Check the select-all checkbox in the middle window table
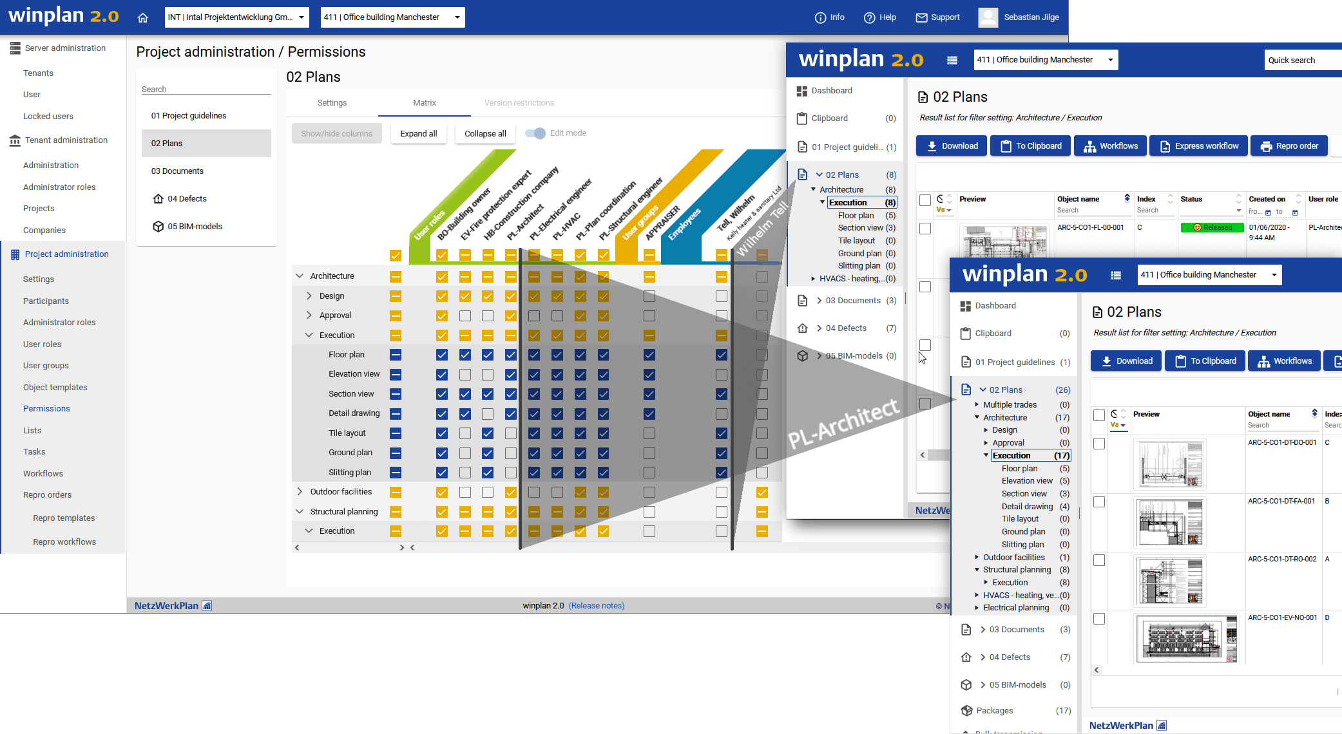1342x734 pixels. (925, 200)
